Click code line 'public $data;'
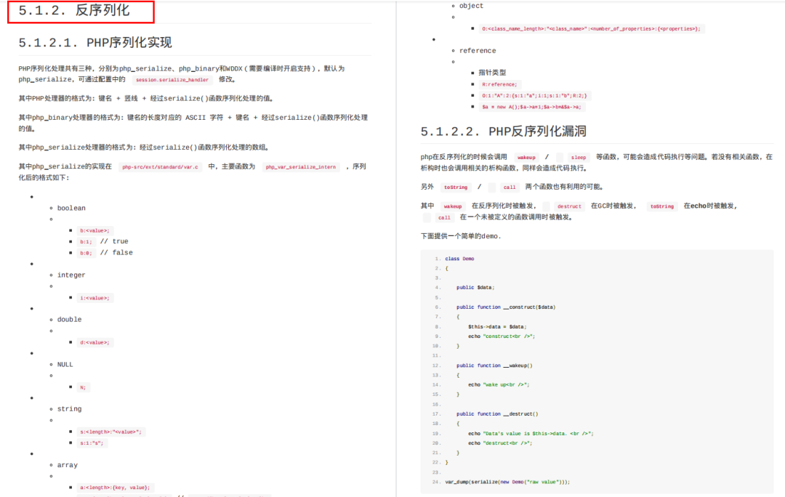 click(475, 288)
